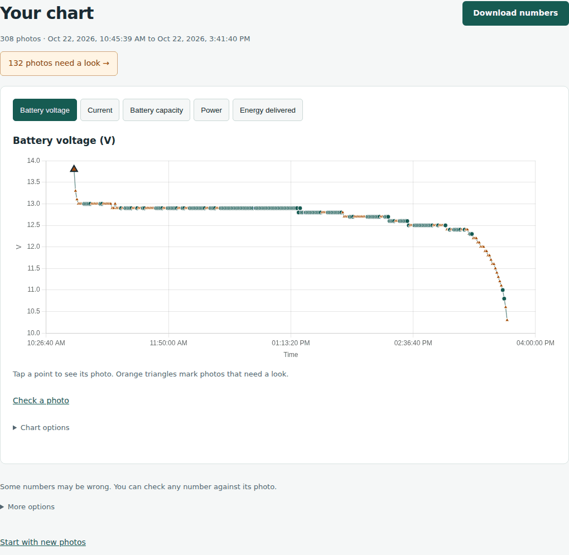Switch to the Battery capacity tab
The width and height of the screenshot is (569, 555).
[x=156, y=110]
